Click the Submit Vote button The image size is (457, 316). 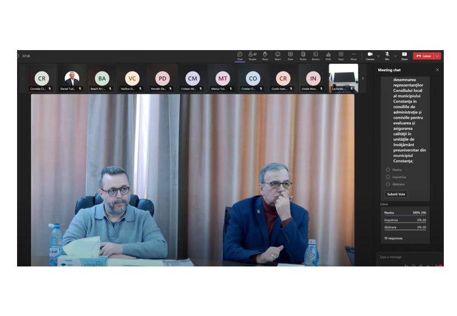point(396,194)
